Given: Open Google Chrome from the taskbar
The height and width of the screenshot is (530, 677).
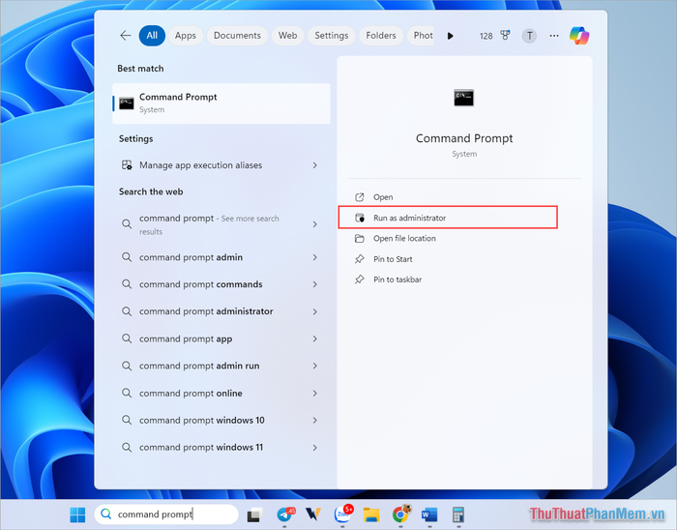Looking at the screenshot, I should coord(401,514).
